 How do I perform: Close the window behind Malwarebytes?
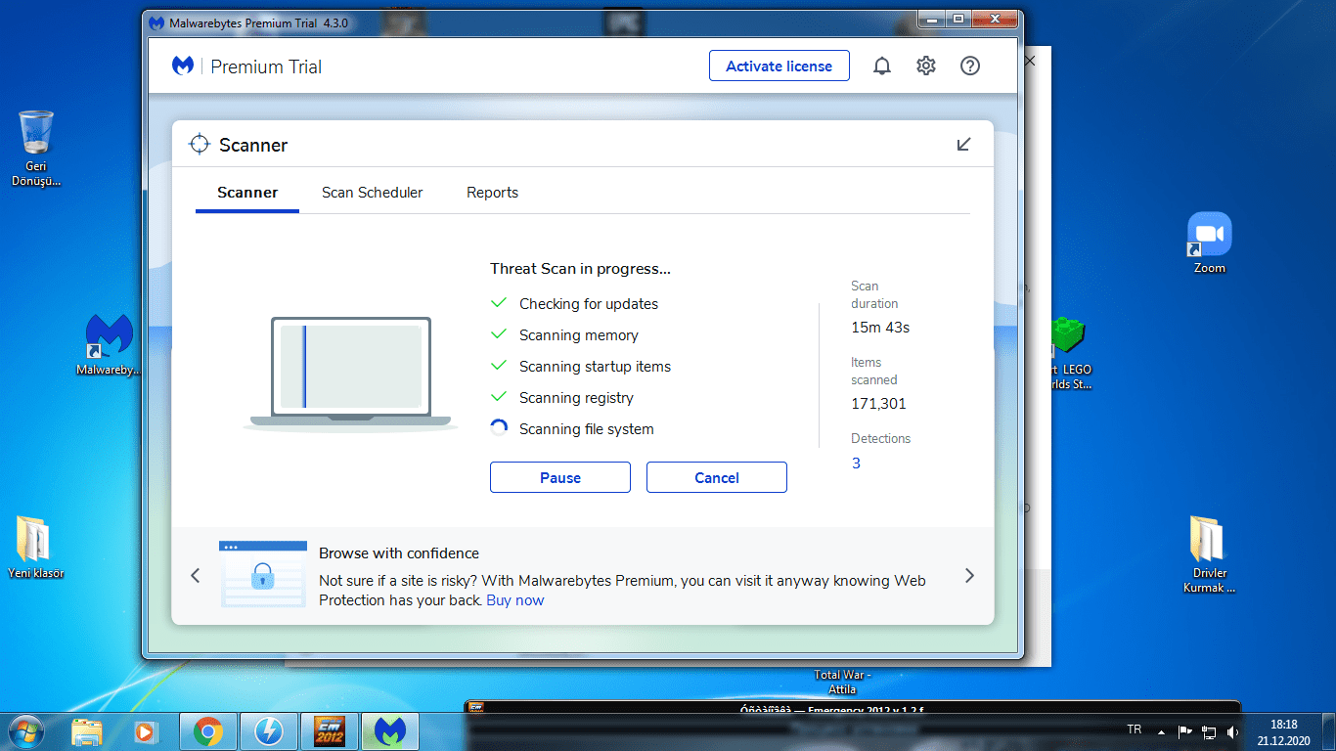(1030, 61)
